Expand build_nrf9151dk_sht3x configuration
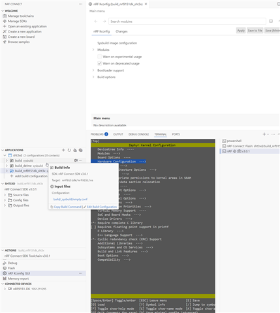This screenshot has height=313, width=280. pyautogui.click(x=7, y=171)
